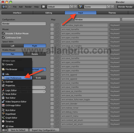Click Export Key Configuration button

click(44, 130)
